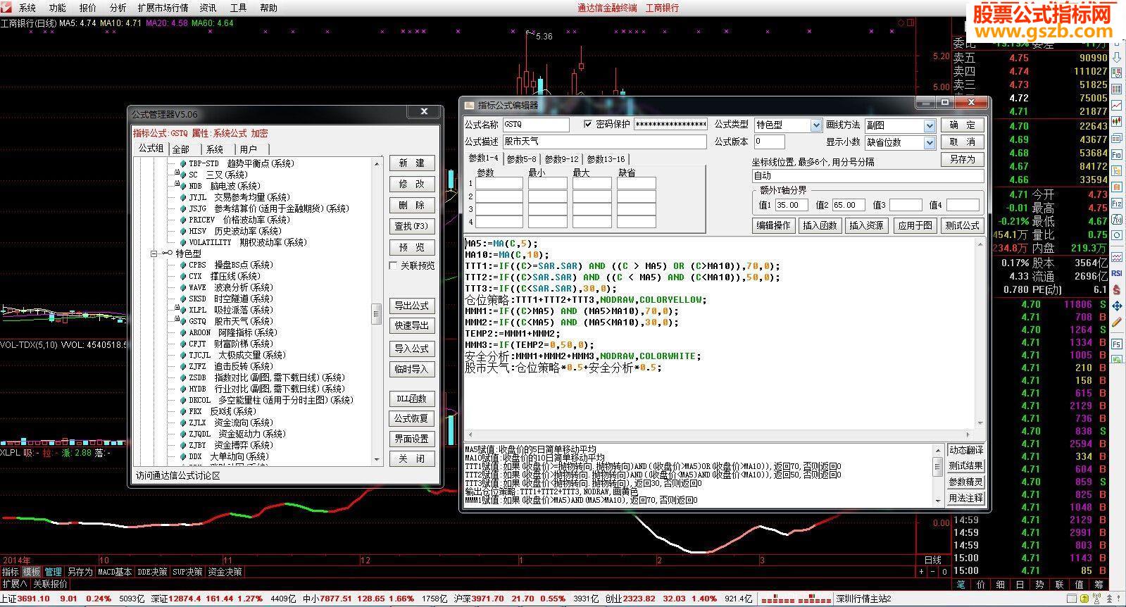
Task: Click the 公式描述 description input field
Action: coord(604,142)
